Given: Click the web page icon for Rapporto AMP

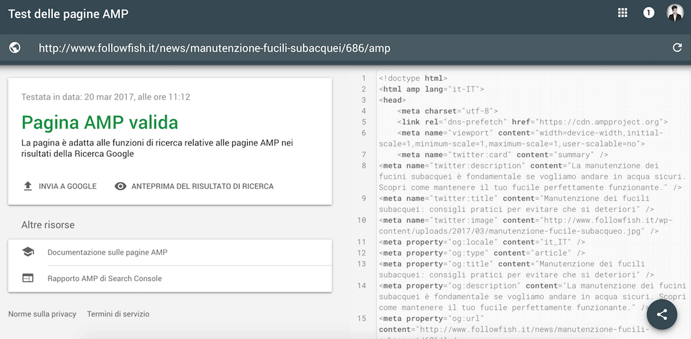Looking at the screenshot, I should 28,278.
